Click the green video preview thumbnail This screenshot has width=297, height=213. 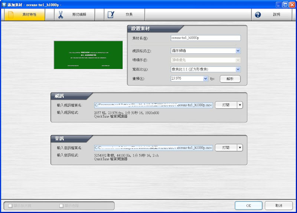[x=88, y=55]
